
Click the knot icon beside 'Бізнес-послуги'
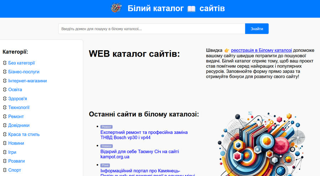5,72
